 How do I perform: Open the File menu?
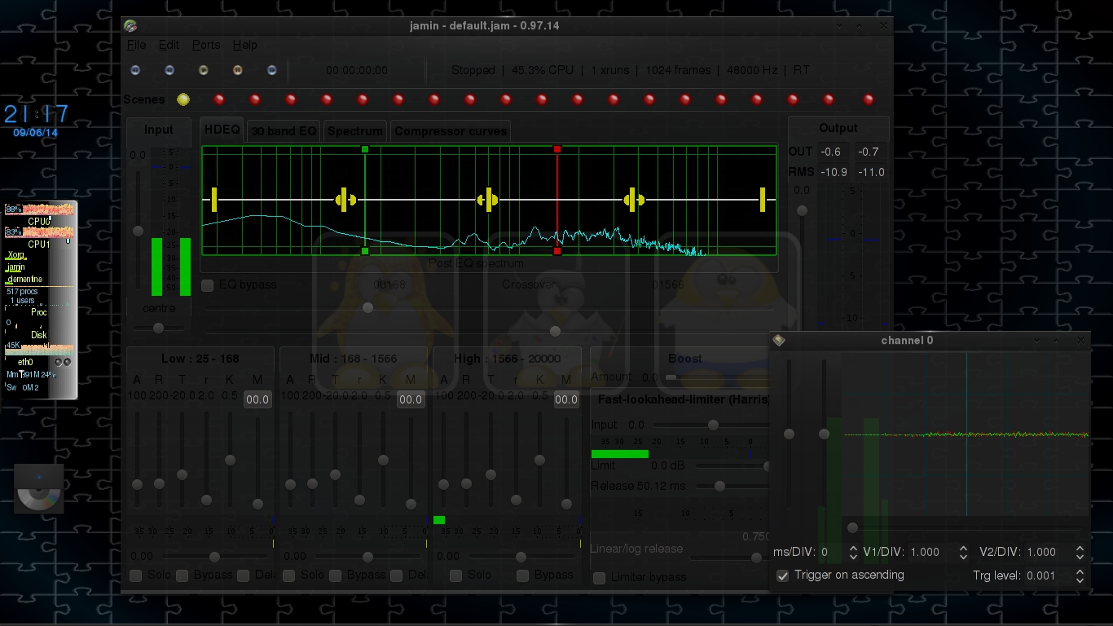137,45
